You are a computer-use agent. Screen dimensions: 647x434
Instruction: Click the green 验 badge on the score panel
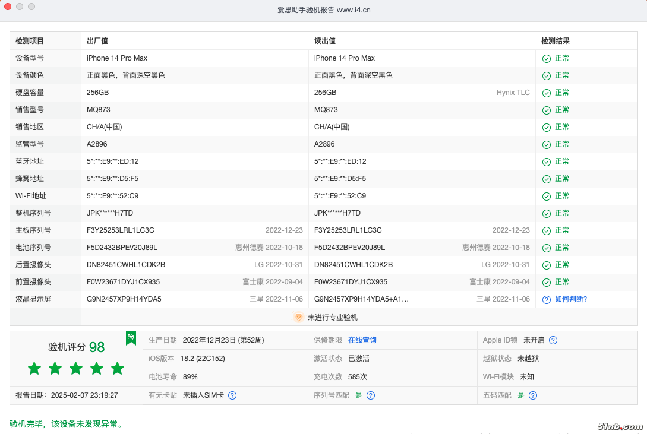pos(131,338)
